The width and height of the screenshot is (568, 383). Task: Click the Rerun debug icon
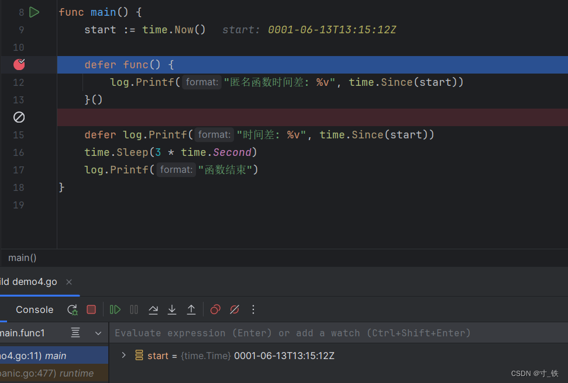[x=72, y=309]
